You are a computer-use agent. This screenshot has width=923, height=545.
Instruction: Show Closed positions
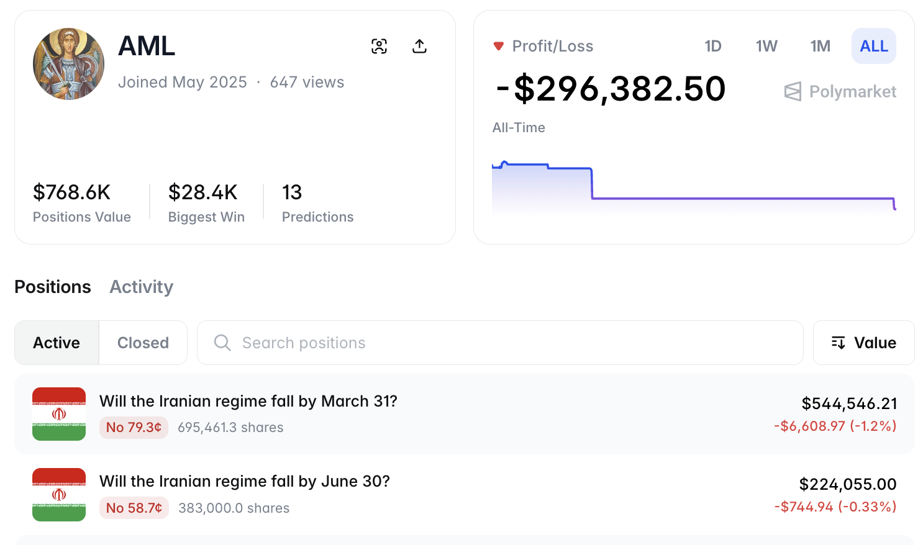(x=143, y=343)
